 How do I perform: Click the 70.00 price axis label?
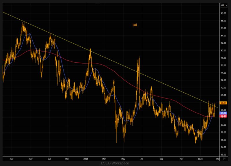click(x=223, y=88)
